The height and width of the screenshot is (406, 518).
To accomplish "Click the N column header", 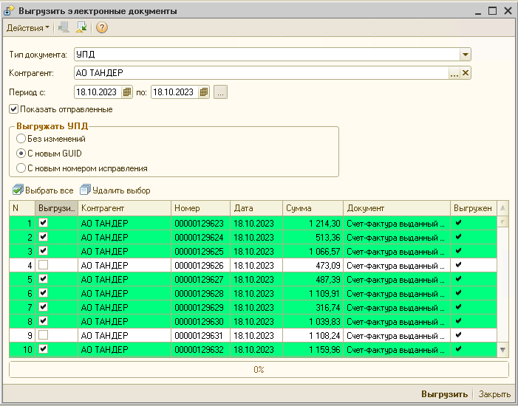I will point(22,208).
